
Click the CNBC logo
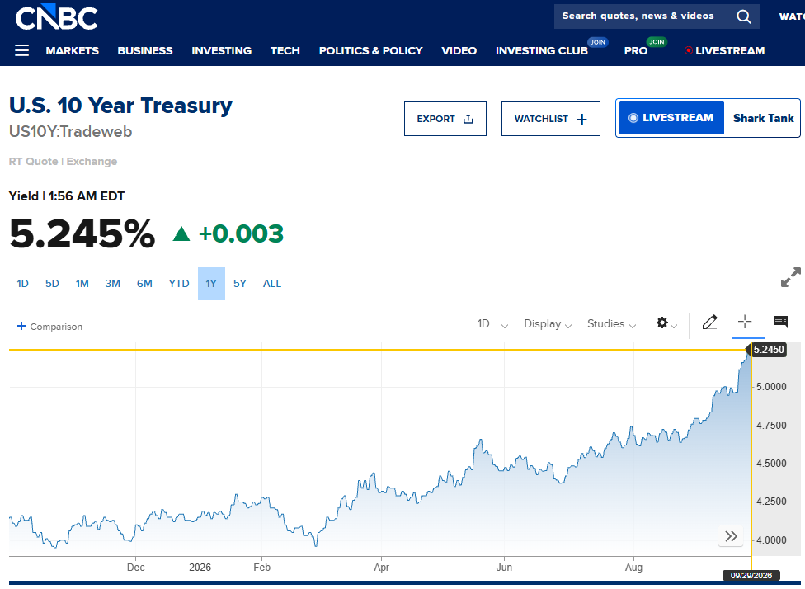56,17
